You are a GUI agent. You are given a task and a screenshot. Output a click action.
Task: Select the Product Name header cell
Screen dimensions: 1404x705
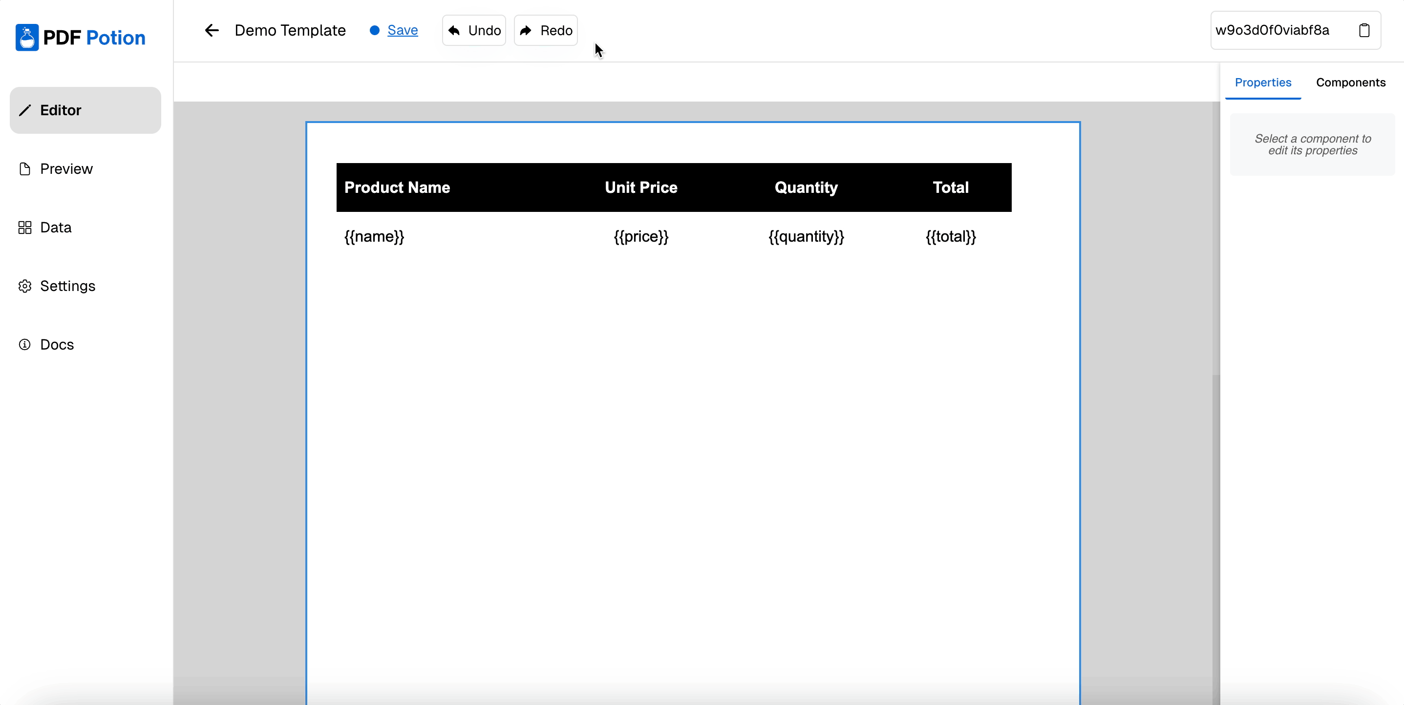point(397,187)
